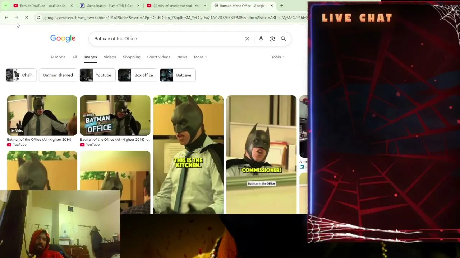Apply the Youtube filter chip

click(97, 75)
